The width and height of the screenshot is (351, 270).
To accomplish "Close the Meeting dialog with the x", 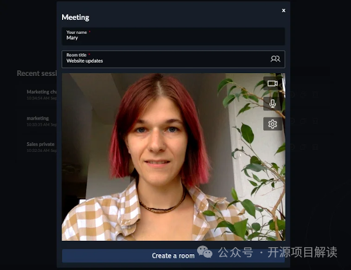I will [x=284, y=10].
